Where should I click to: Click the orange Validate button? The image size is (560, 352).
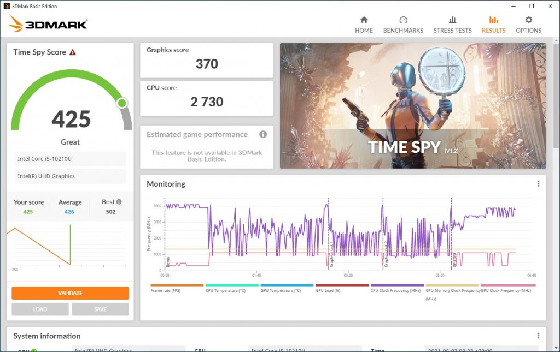tap(70, 293)
